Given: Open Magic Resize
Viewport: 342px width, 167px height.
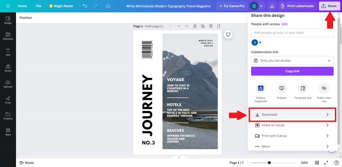Looking at the screenshot, I should pyautogui.click(x=61, y=6).
